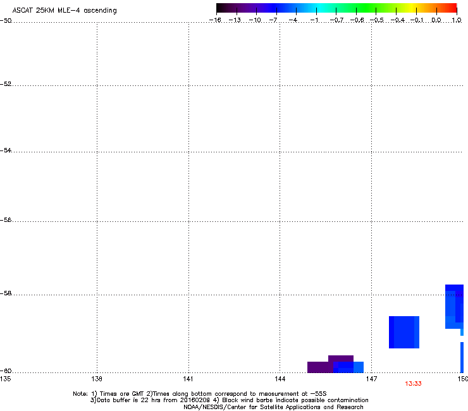This screenshot has width=468, height=411.
Task: Click the 135 longitude axis label
Action: click(x=5, y=379)
